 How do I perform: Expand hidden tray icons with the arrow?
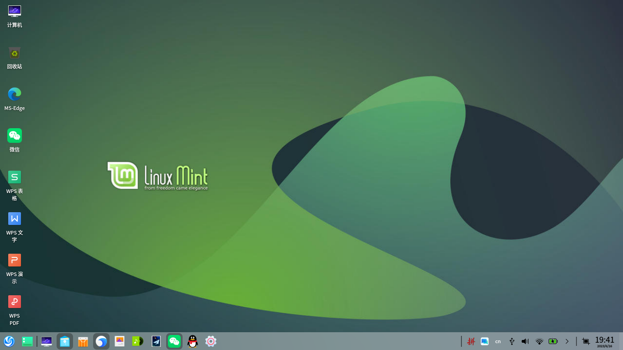point(567,341)
